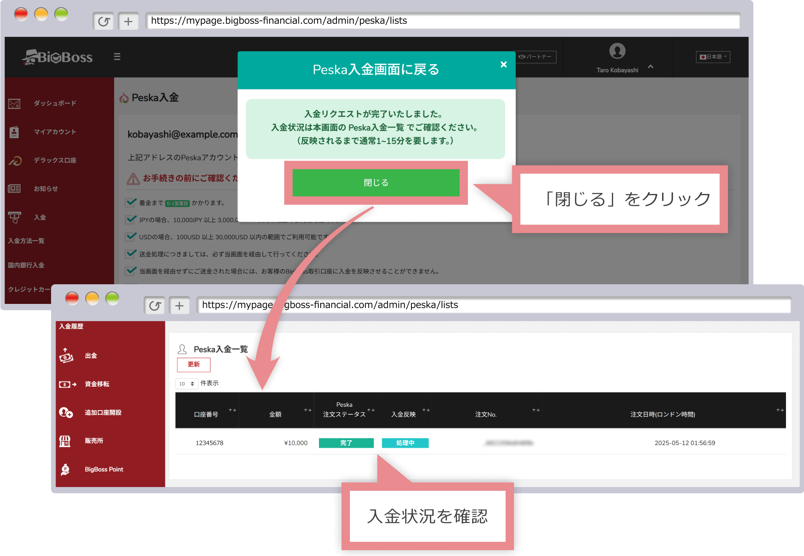
Task: Open the Dashboard sidebar icon
Action: [x=14, y=103]
